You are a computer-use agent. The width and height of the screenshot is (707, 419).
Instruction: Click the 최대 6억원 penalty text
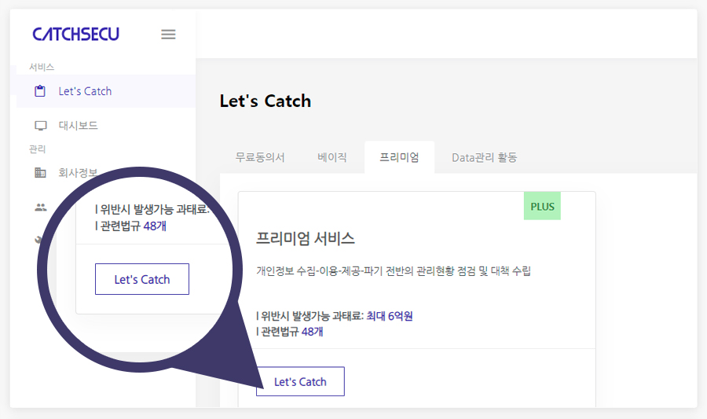390,316
